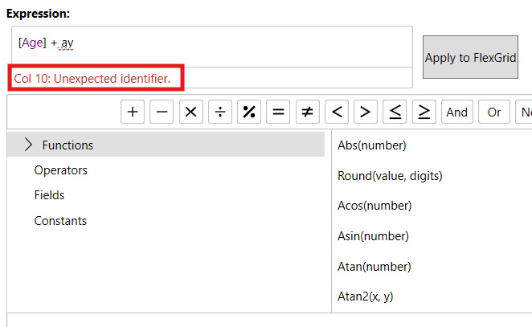The image size is (532, 327).
Task: Insert the not-equal operator
Action: pos(307,112)
